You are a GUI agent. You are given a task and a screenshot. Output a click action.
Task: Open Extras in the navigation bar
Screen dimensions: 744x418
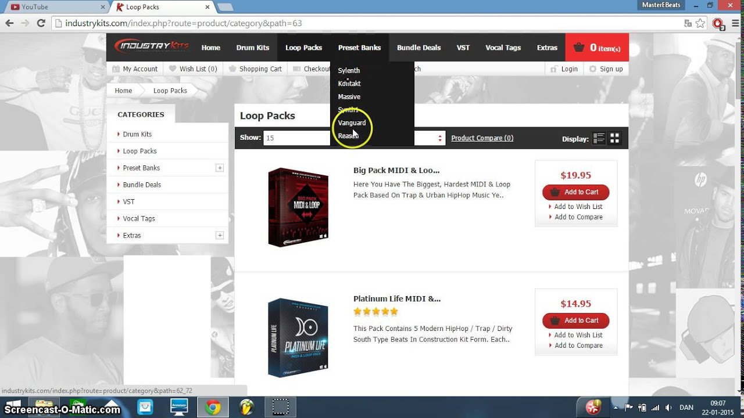(x=547, y=48)
